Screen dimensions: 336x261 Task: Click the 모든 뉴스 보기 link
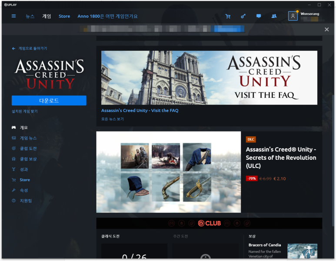click(113, 119)
